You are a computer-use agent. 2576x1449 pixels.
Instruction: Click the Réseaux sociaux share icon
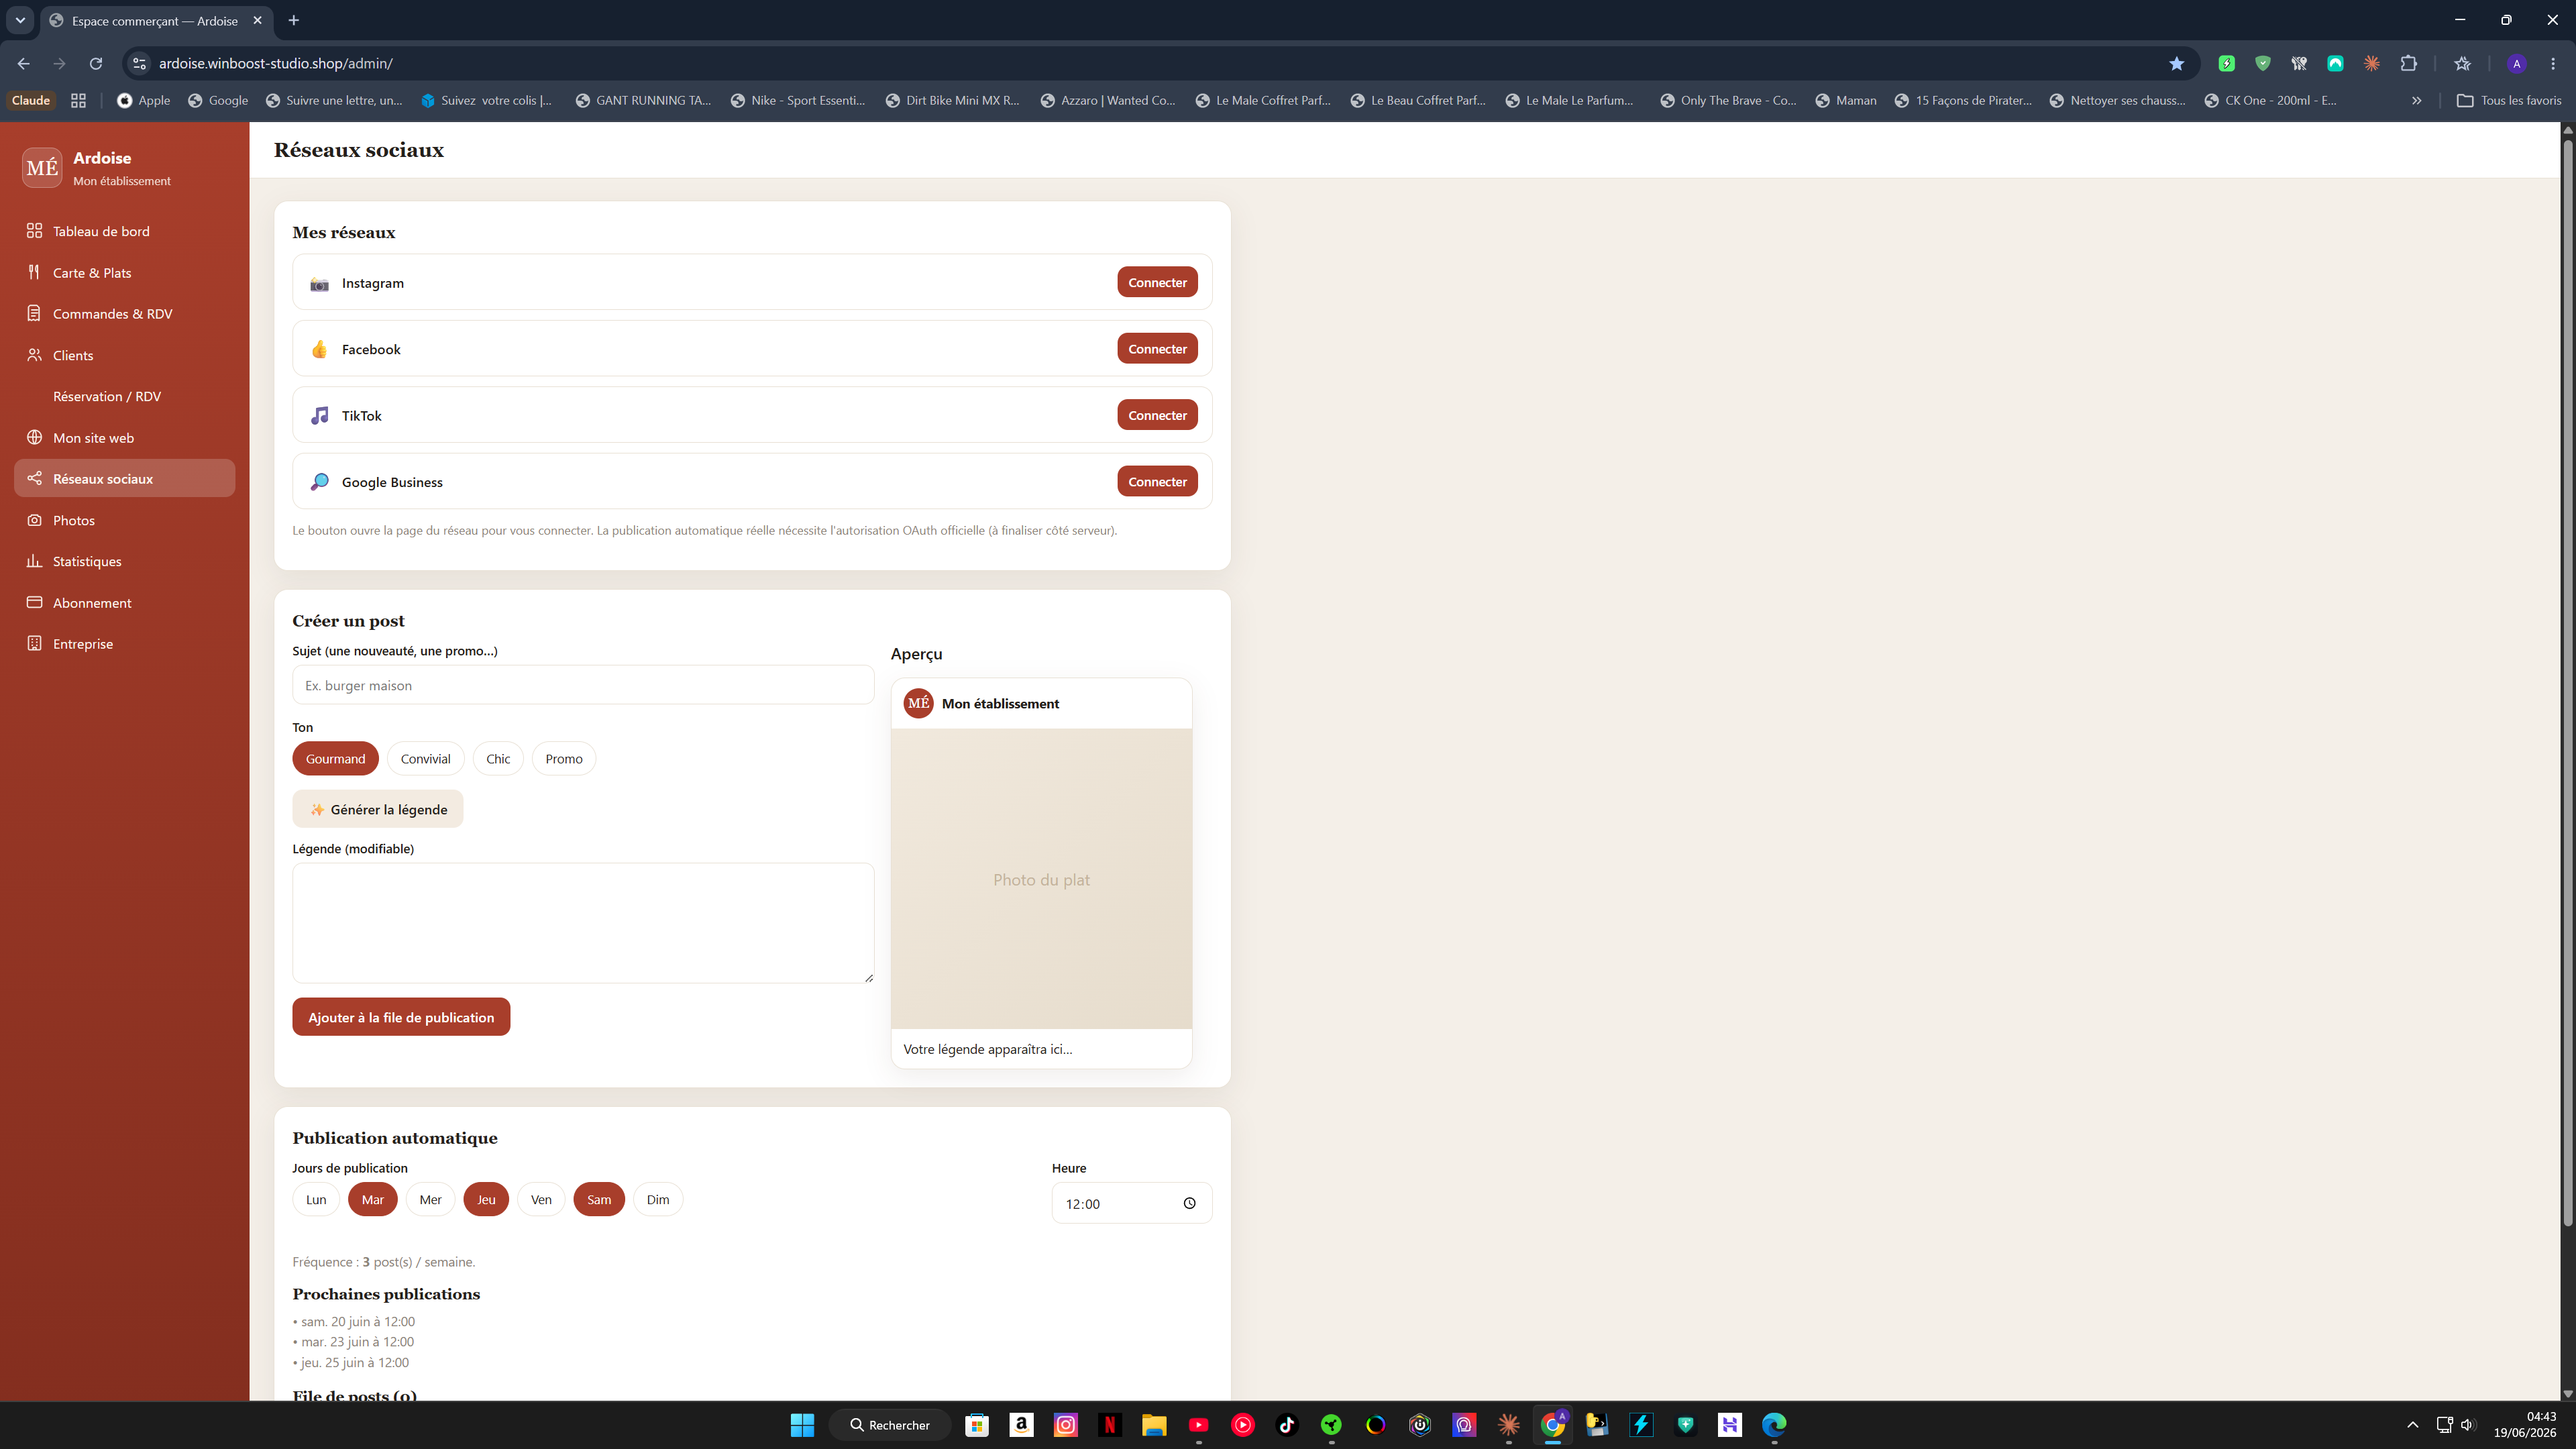(x=34, y=478)
